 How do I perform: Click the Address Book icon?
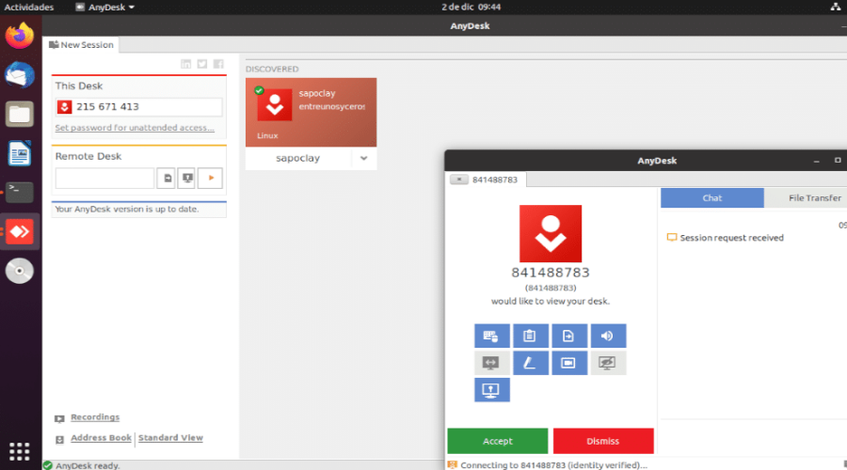(59, 440)
